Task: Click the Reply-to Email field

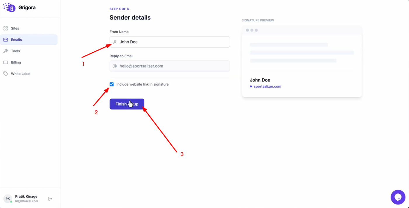Action: 172,66
